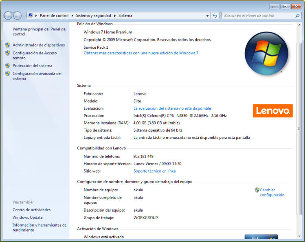
Task: Minimize the System window
Action: (274, 6)
